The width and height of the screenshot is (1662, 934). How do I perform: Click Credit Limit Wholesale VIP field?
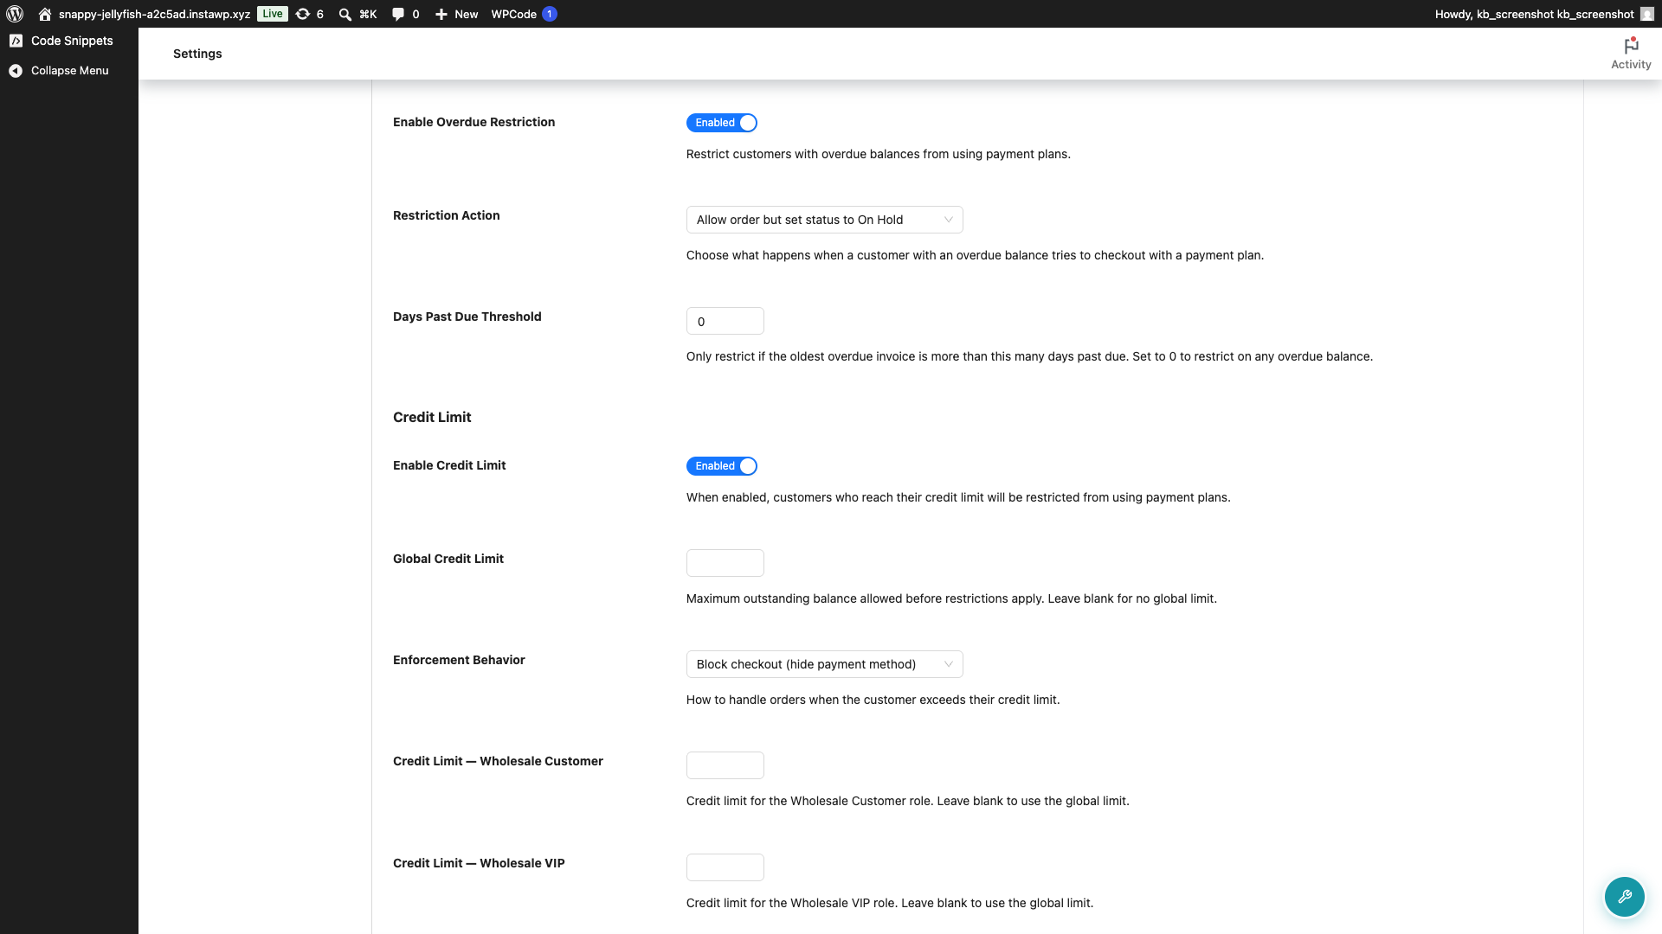725,867
